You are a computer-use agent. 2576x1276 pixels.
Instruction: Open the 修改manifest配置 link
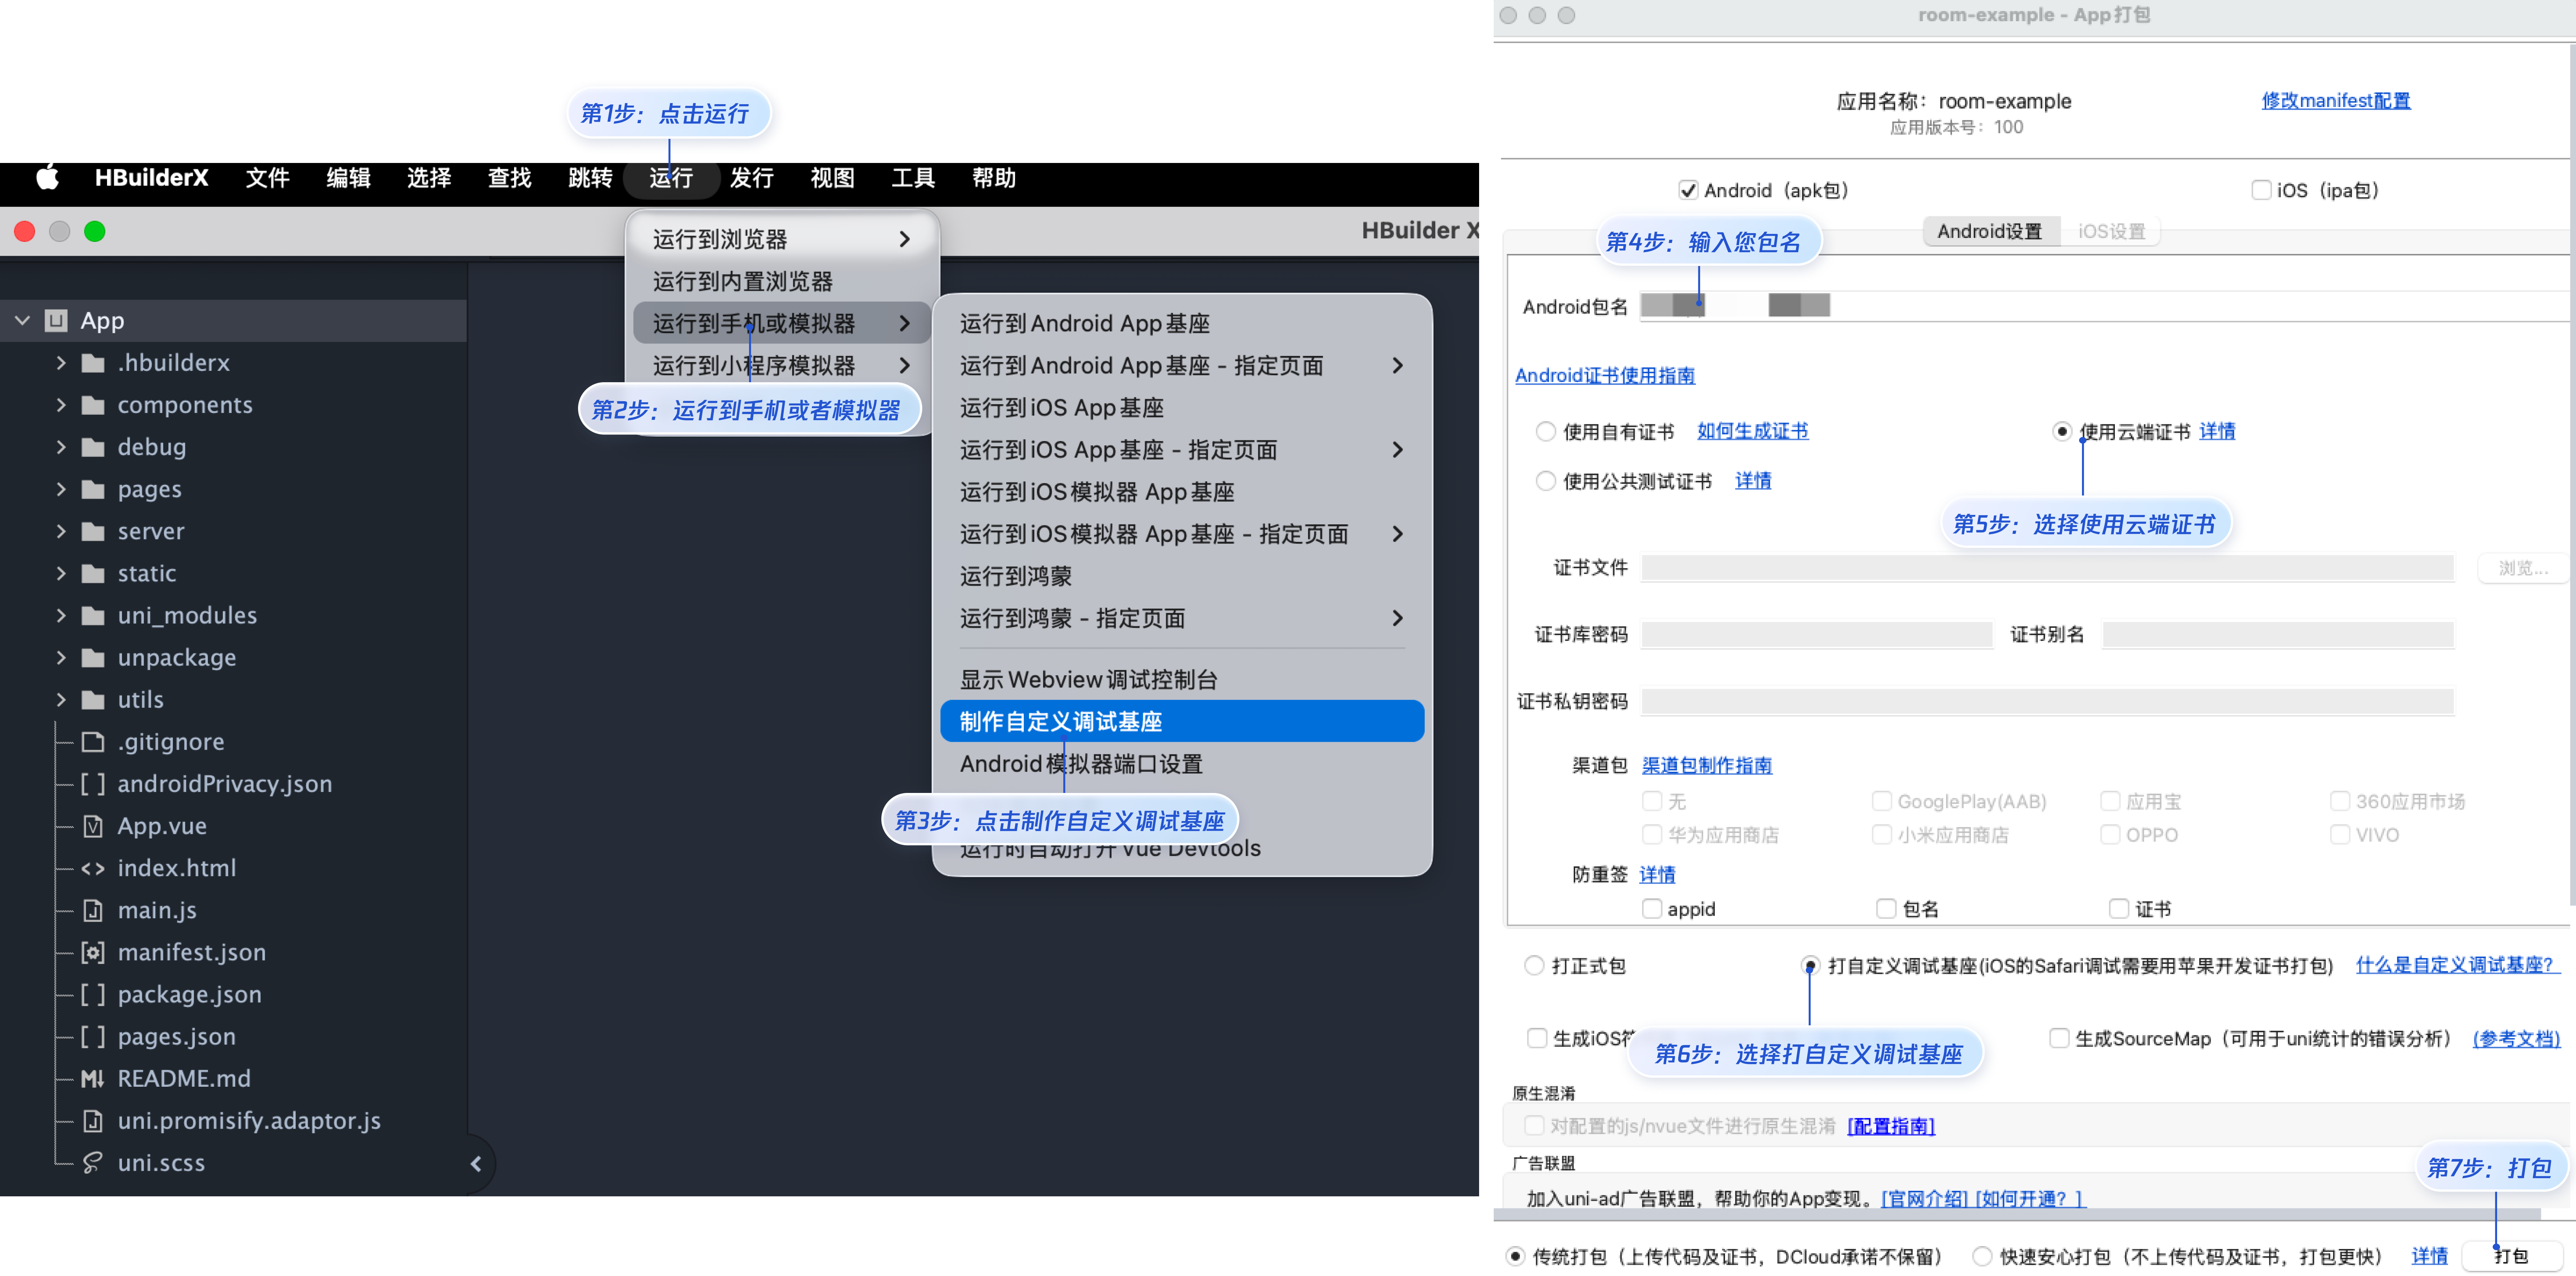2336,100
